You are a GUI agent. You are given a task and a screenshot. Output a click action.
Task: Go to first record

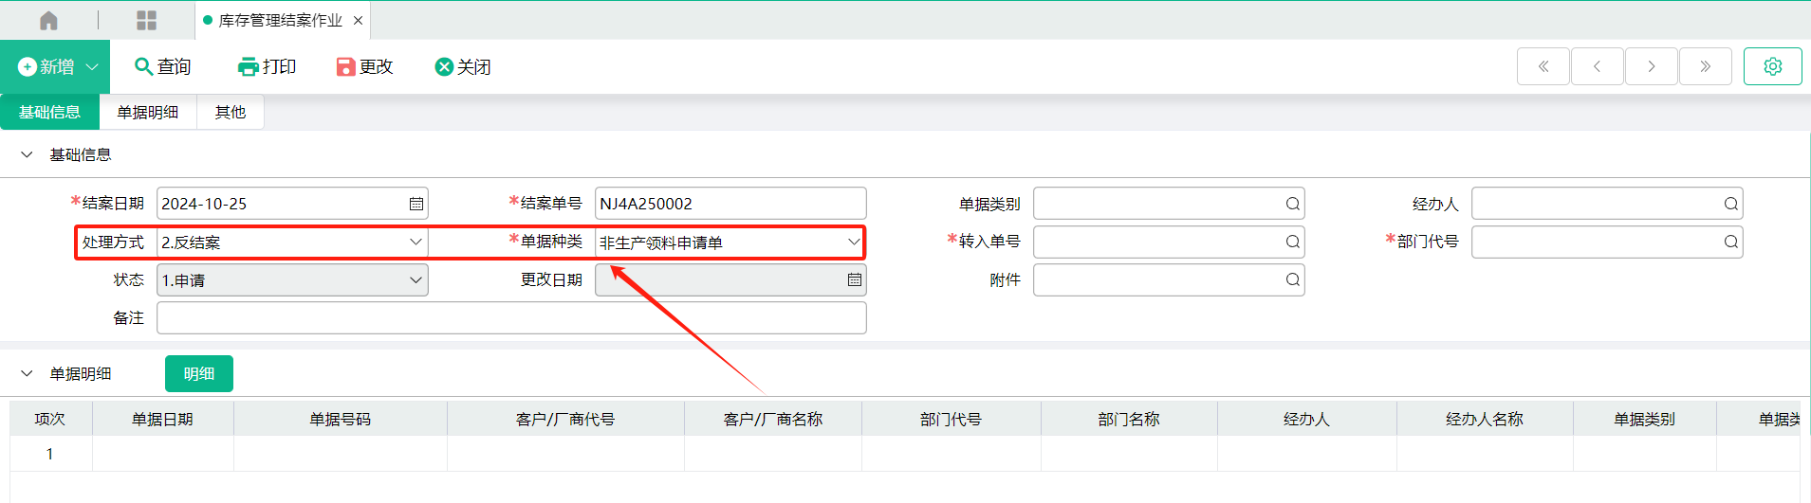click(x=1543, y=66)
